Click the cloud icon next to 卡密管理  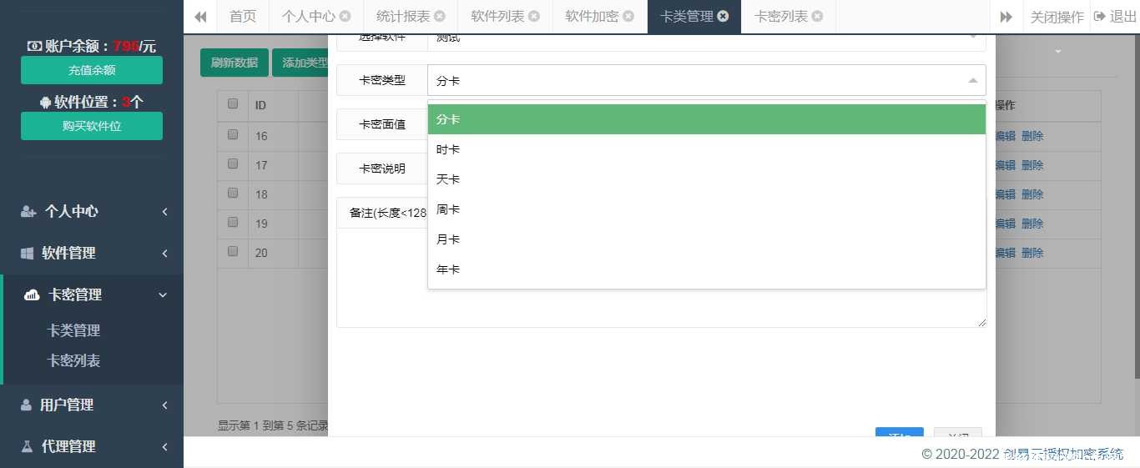click(32, 294)
